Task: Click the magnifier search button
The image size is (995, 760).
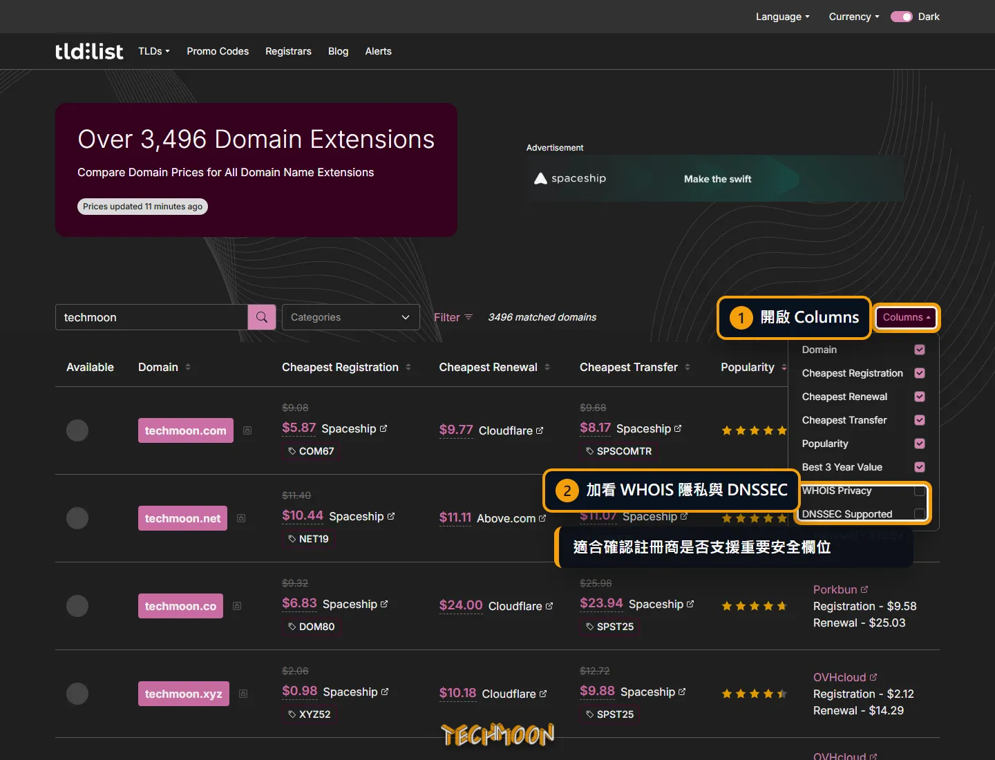Action: coord(262,317)
